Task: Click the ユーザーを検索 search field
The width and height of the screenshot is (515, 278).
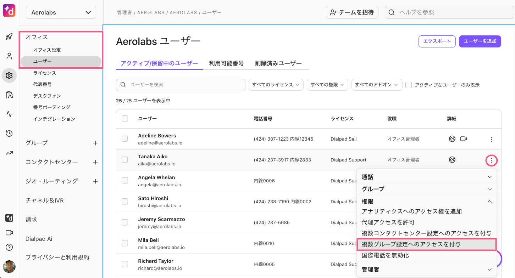Action: pyautogui.click(x=181, y=85)
